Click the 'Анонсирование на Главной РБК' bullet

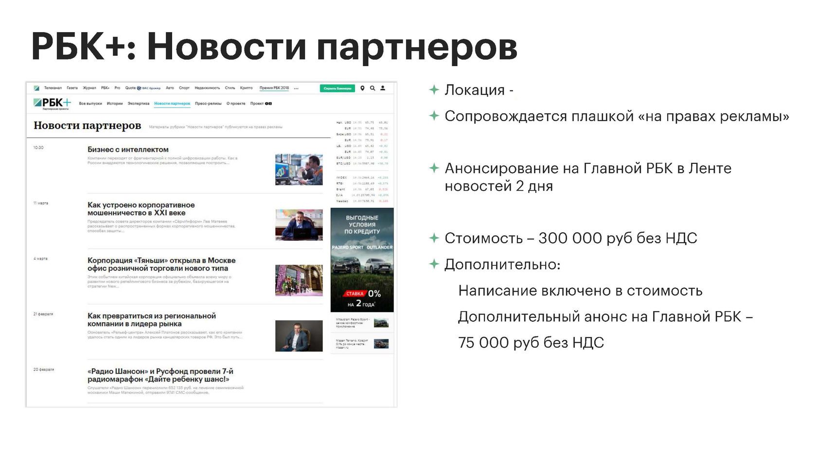pos(588,177)
